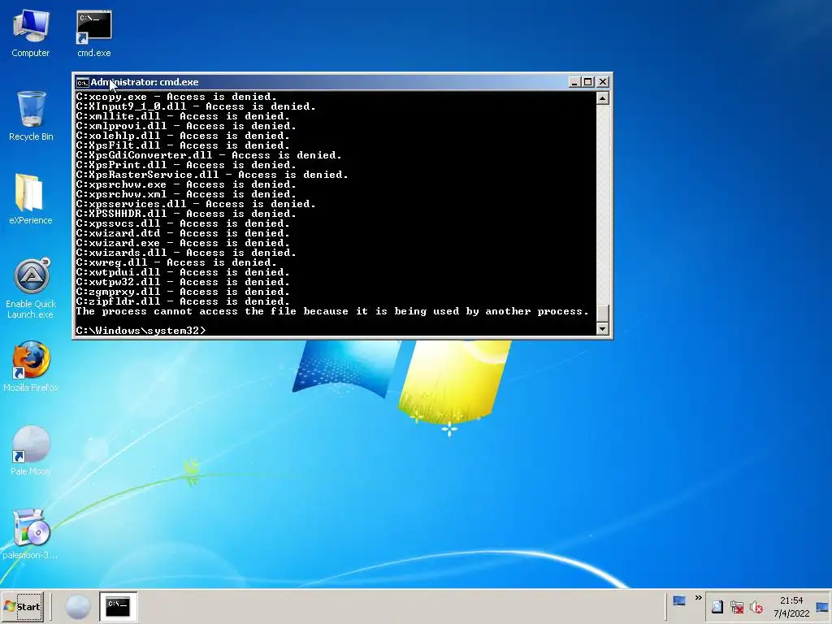This screenshot has height=624, width=832.
Task: Click the cmd scrollbar up arrow
Action: (602, 98)
